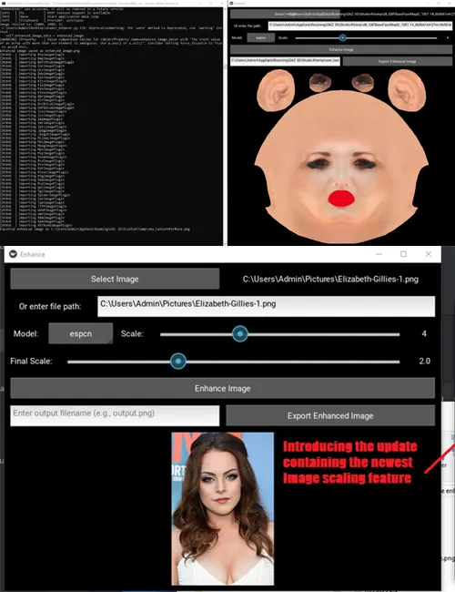
Task: Click the output path field in top-right window
Action: [285, 61]
